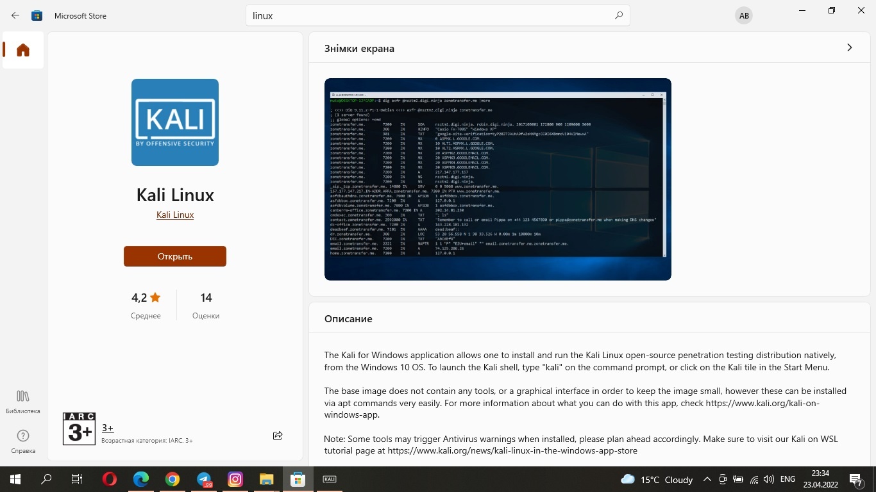Image resolution: width=876 pixels, height=492 pixels.
Task: Click the Microsoft Store logo icon
Action: (x=37, y=15)
